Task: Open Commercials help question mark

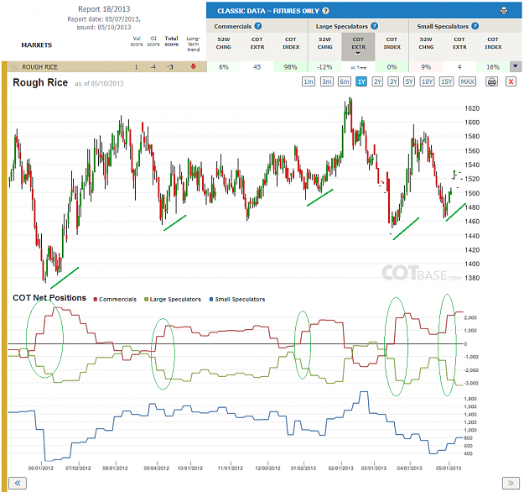Action: tap(258, 26)
